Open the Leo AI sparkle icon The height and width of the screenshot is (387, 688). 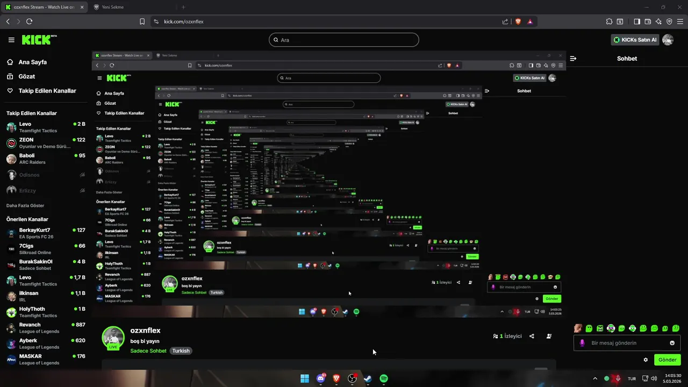click(658, 21)
